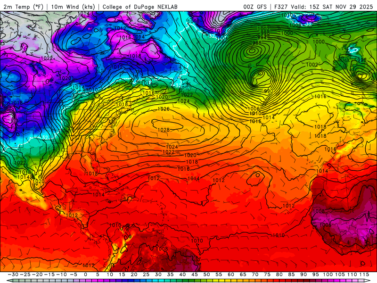377x283 pixels.
Task: Click the -10 temperature scale label
Action: pyautogui.click(x=61, y=275)
